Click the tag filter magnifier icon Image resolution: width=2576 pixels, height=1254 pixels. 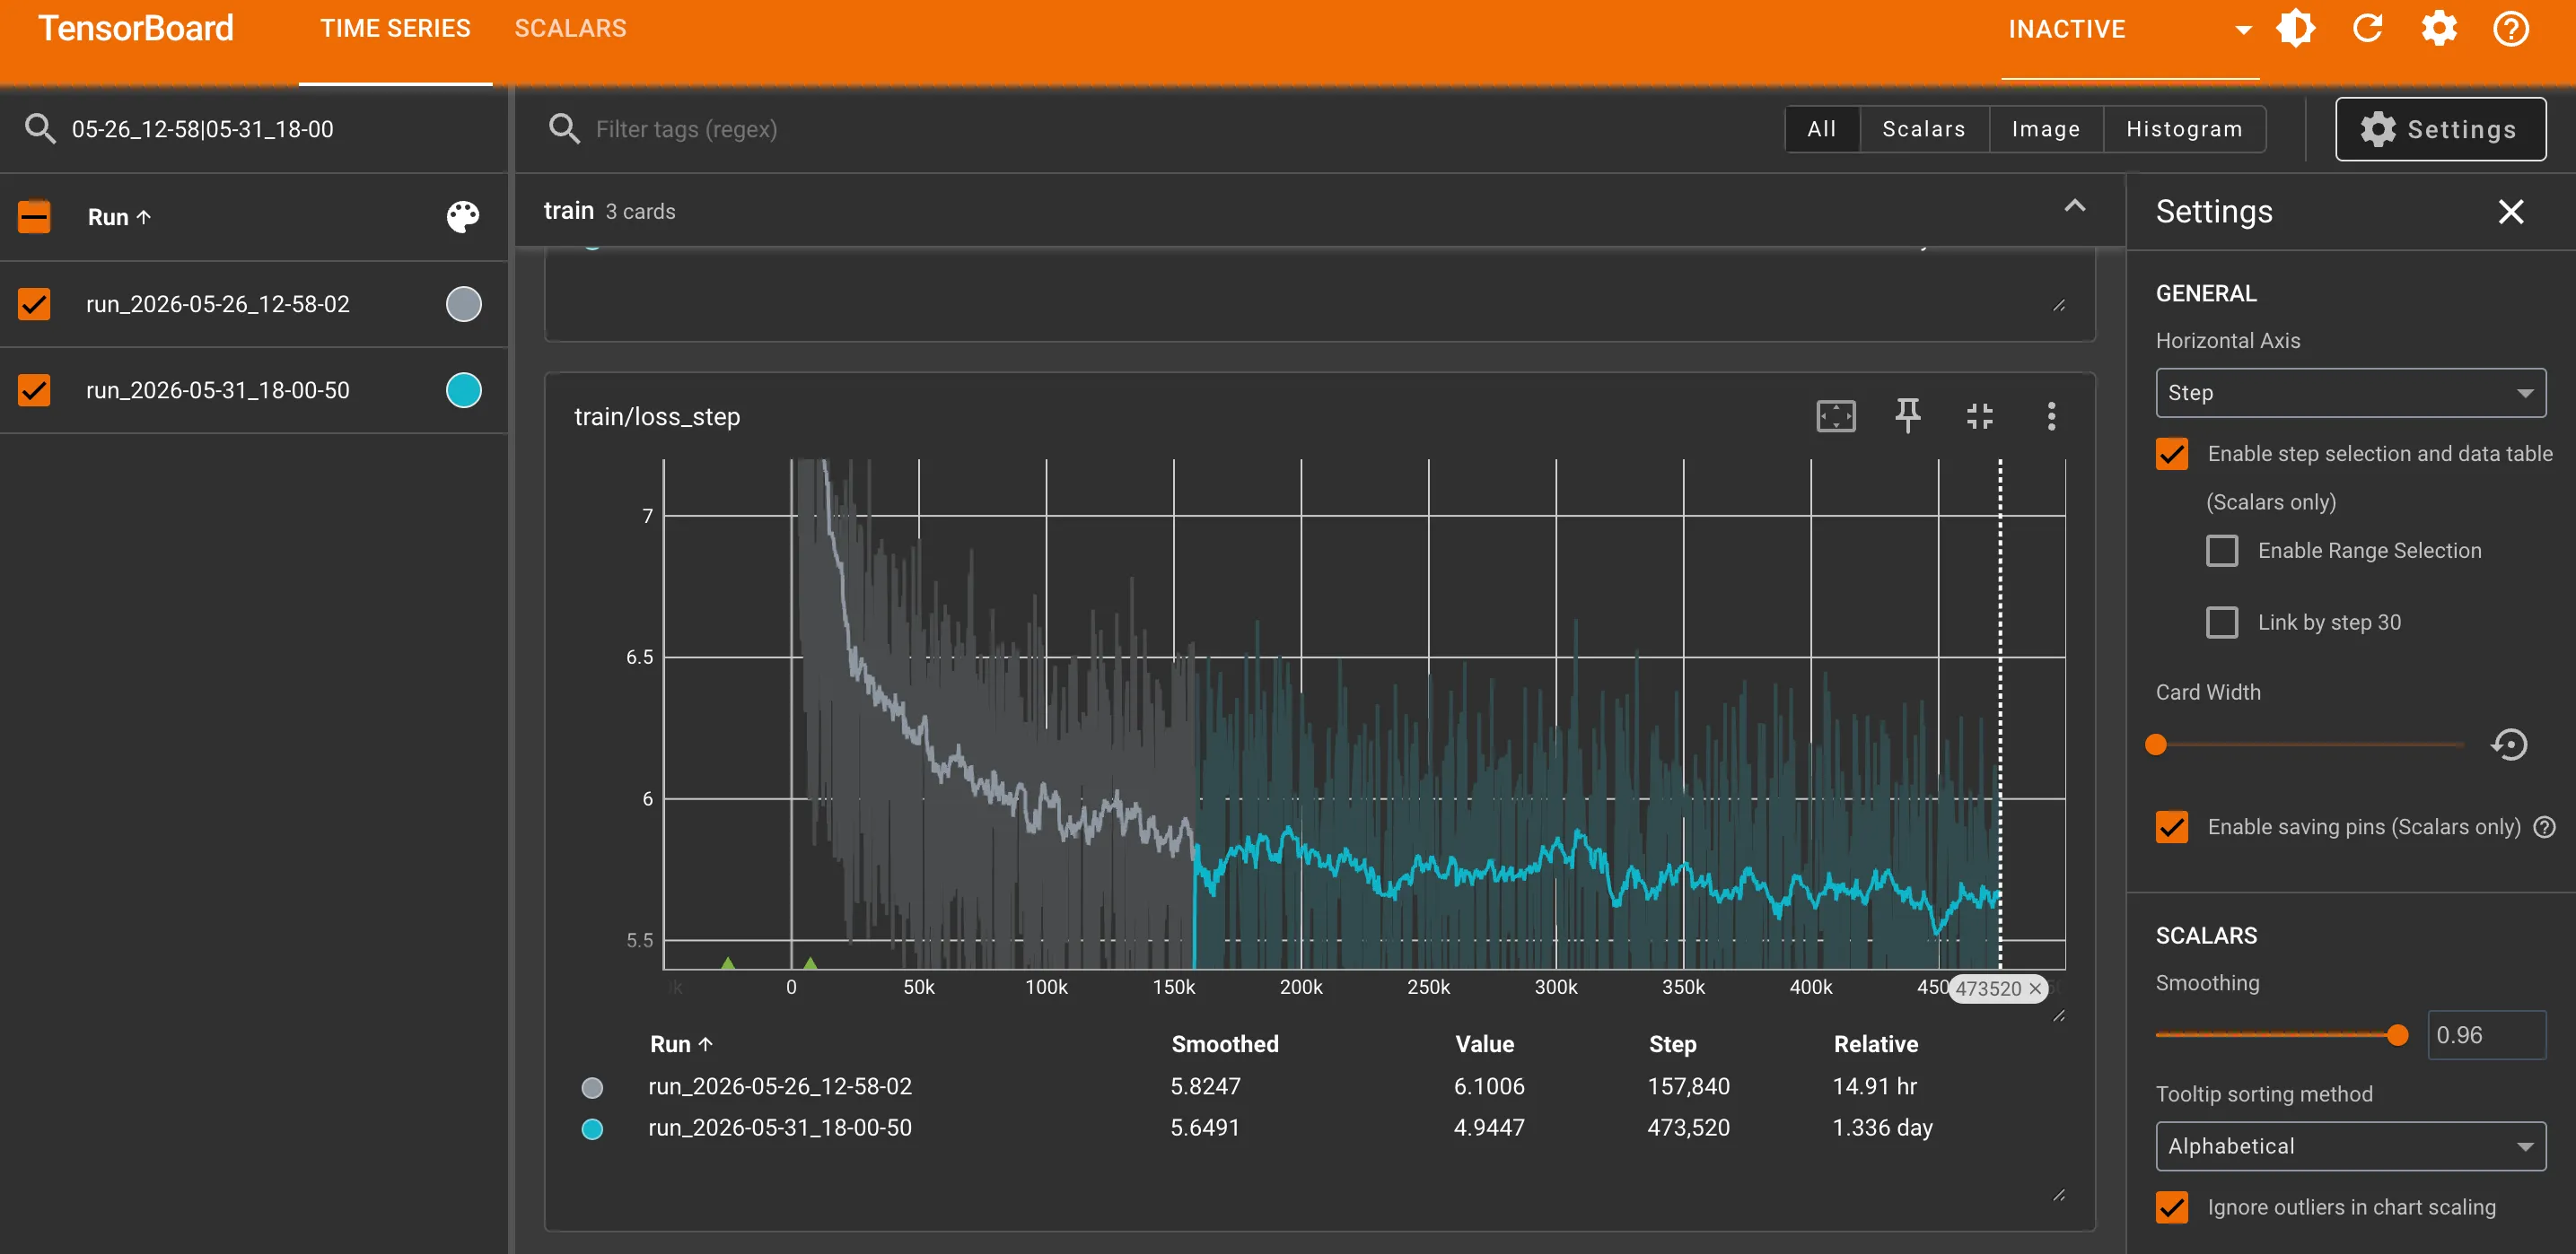(564, 129)
